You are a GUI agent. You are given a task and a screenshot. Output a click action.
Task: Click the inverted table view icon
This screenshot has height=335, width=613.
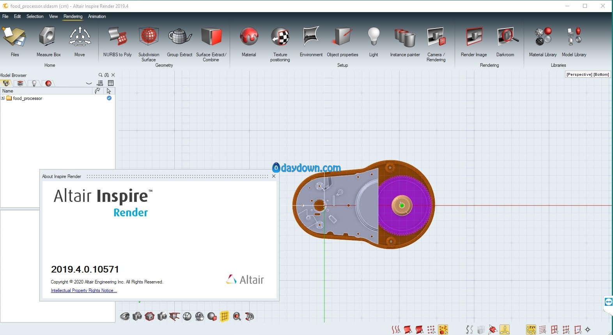(174, 316)
